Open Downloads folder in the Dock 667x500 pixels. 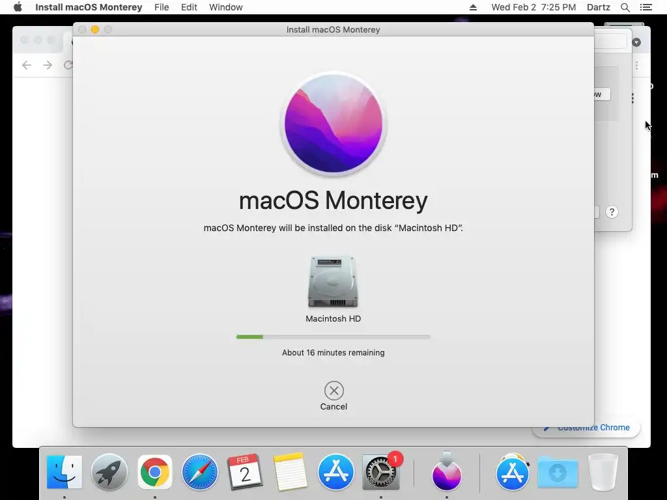coord(558,472)
